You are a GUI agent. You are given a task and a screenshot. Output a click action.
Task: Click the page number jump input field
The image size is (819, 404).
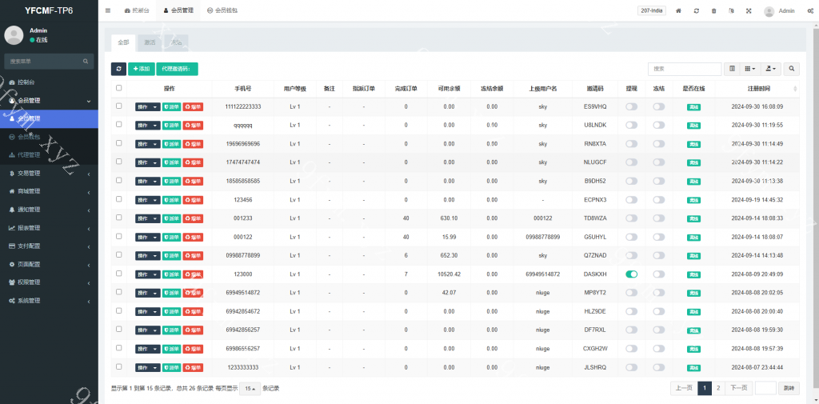click(765, 388)
